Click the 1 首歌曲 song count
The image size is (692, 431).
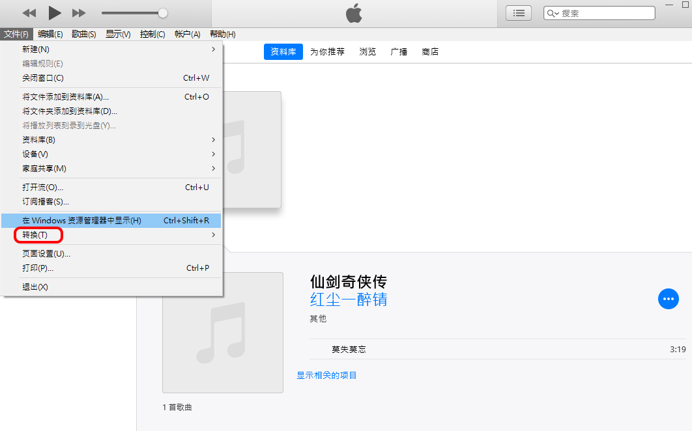coord(177,407)
